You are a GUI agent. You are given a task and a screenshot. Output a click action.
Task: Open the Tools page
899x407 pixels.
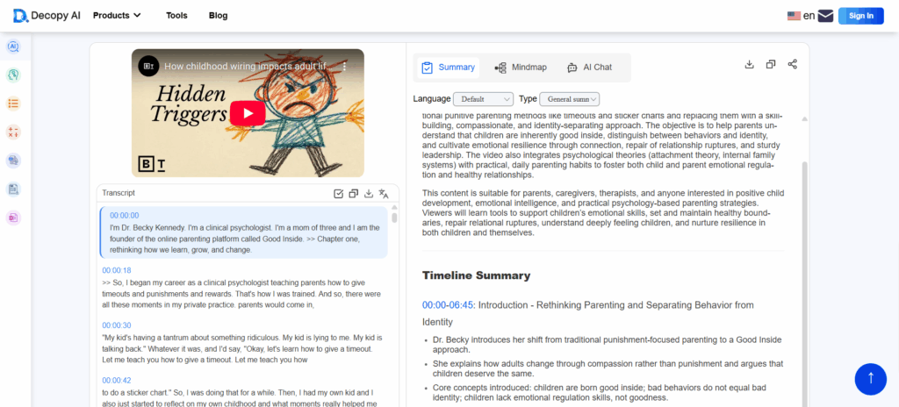point(176,16)
